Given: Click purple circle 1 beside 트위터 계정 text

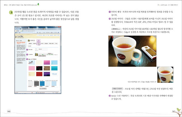Looking at the screenshot, I should point(109,12).
